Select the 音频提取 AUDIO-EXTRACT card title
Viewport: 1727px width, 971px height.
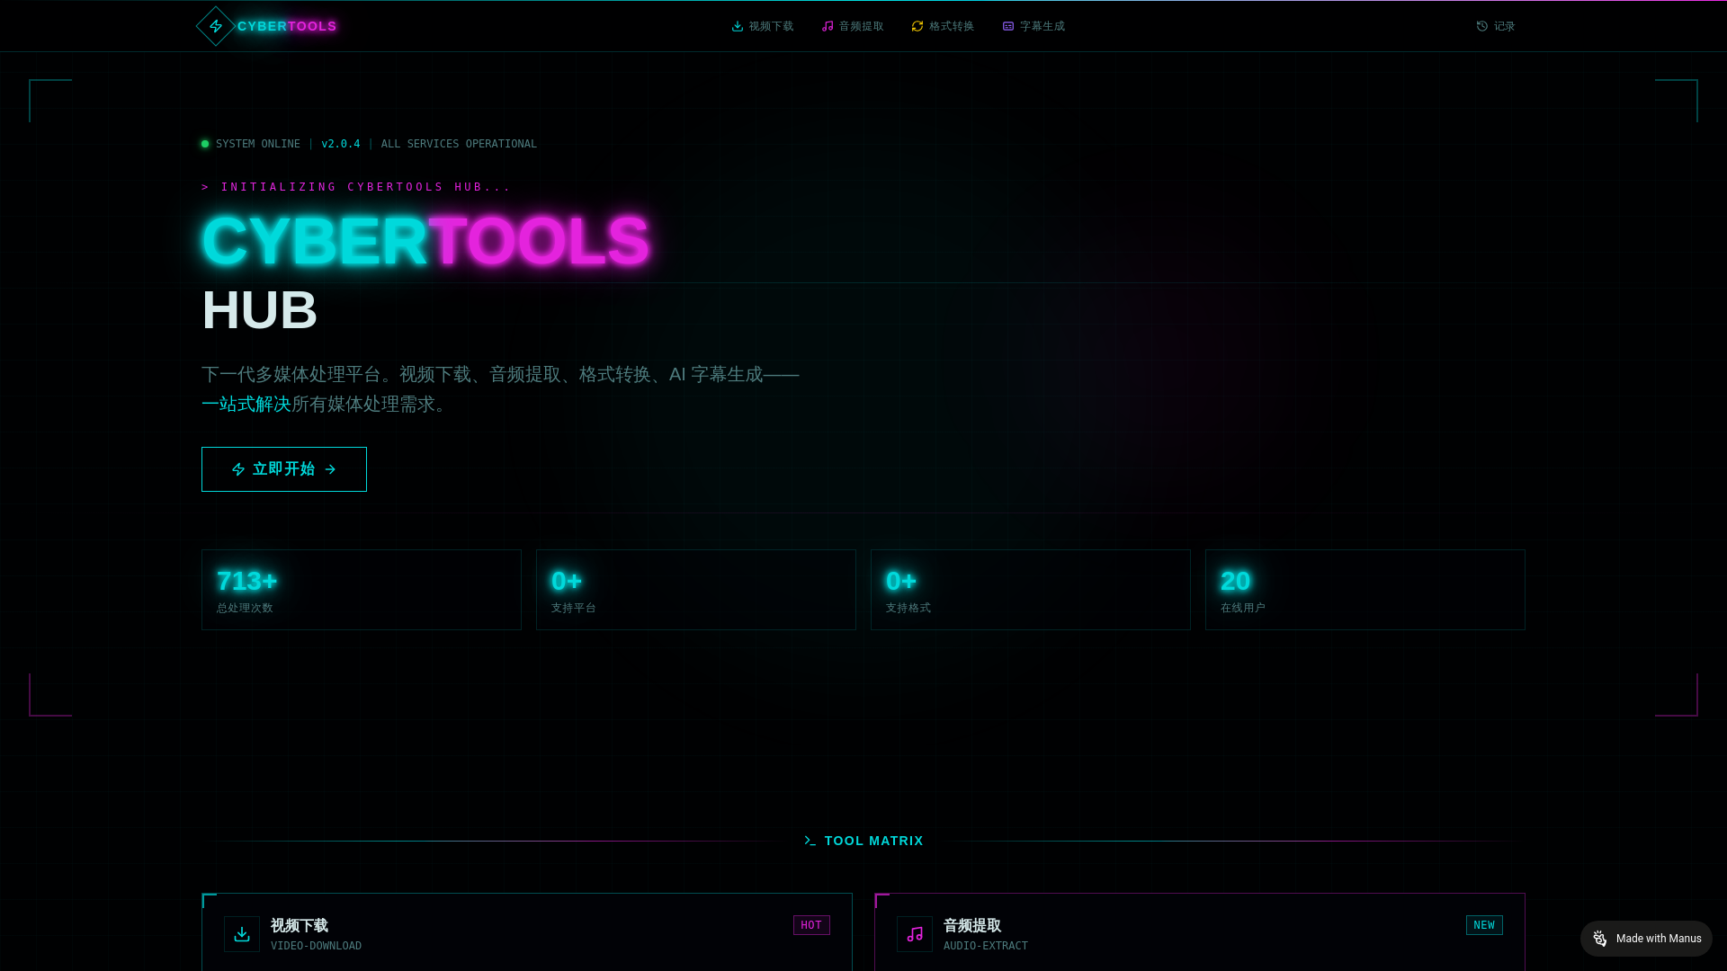click(972, 925)
